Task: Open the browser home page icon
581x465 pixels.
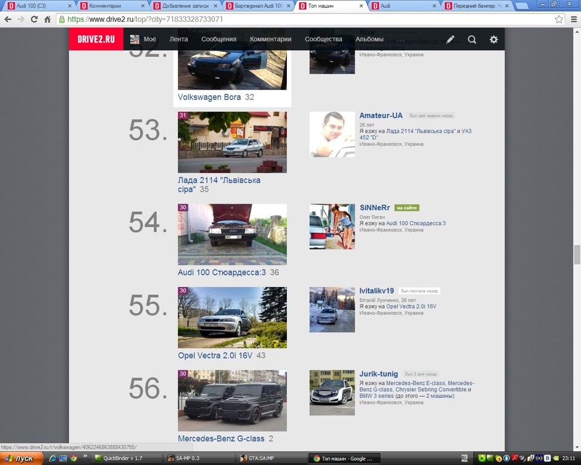Action: click(47, 19)
